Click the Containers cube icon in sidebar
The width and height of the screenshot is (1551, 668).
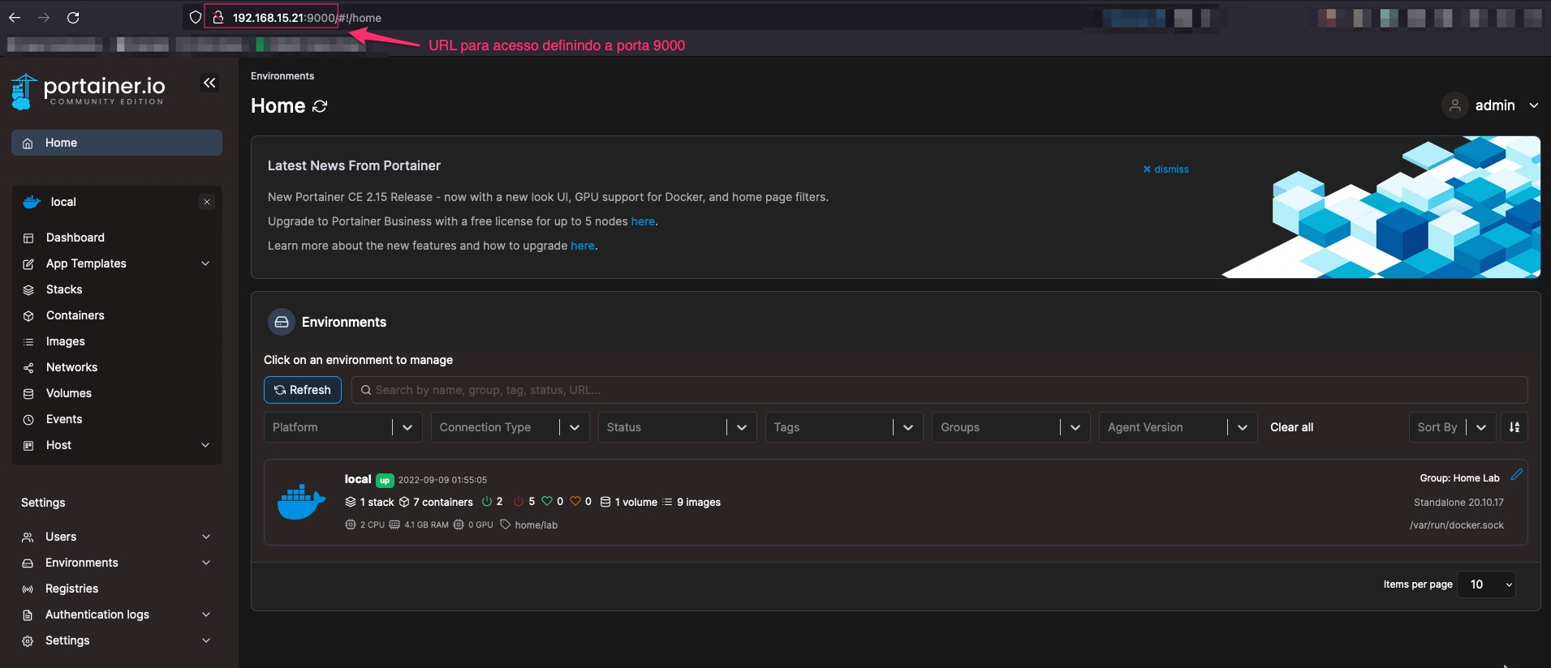point(28,316)
